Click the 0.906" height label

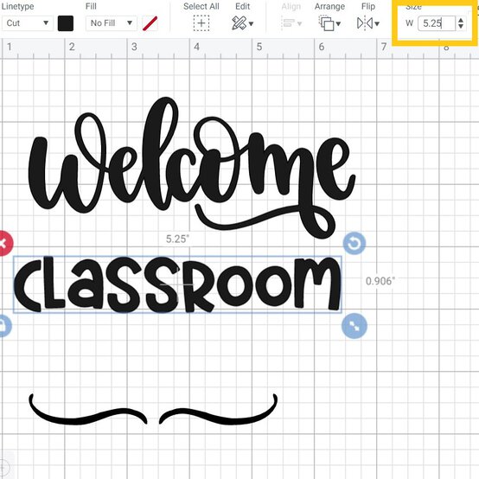380,281
